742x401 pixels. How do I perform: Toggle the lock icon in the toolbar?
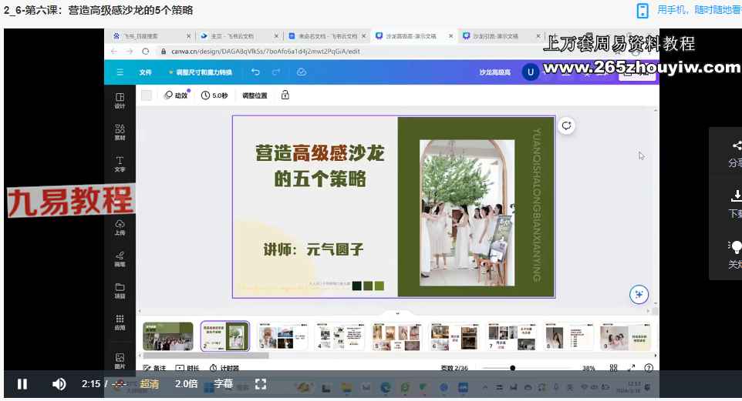[x=285, y=95]
